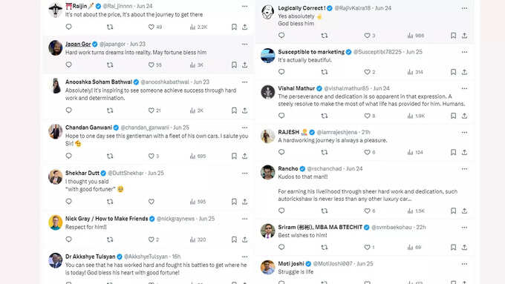Open @chandan_ganwani handle link
The height and width of the screenshot is (284, 505).
click(145, 128)
